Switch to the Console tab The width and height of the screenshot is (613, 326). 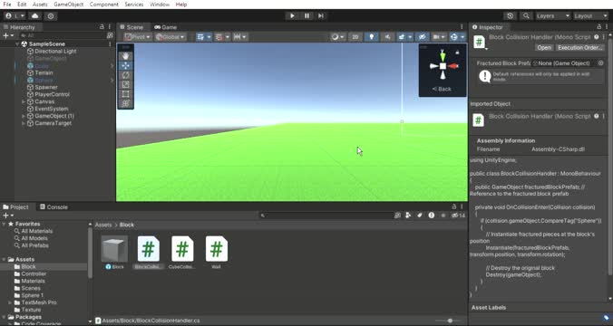coord(54,207)
